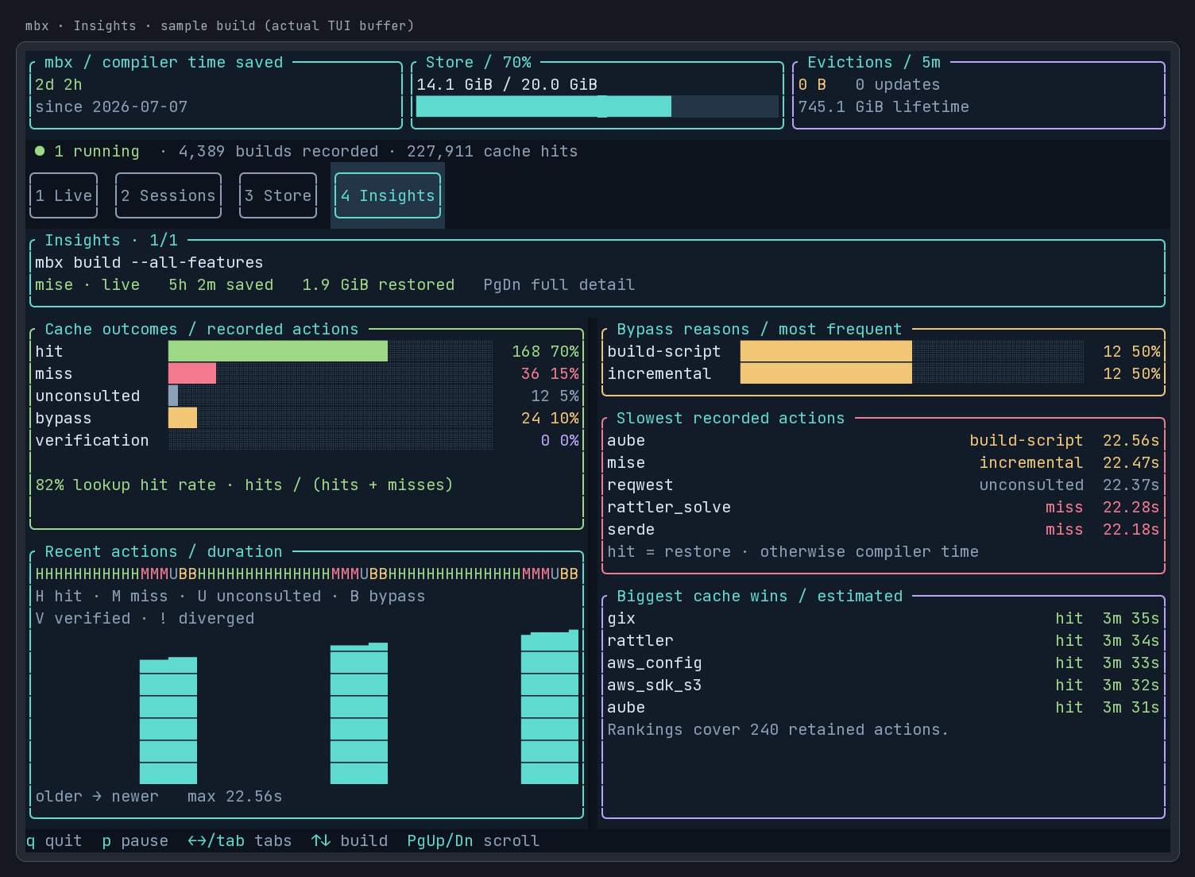Click the "PgUp/Dn scroll" footer hint
Viewport: 1195px width, 877px height.
(474, 840)
